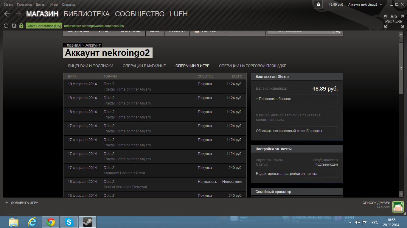Click Seal of Vermilion Renewal item text
This screenshot has width=407, height=228.
[125, 187]
